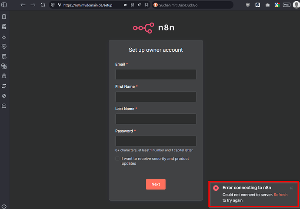Open the Downloads panel in the sidebar
Viewport: 300px width, 209px height.
pyautogui.click(x=4, y=36)
